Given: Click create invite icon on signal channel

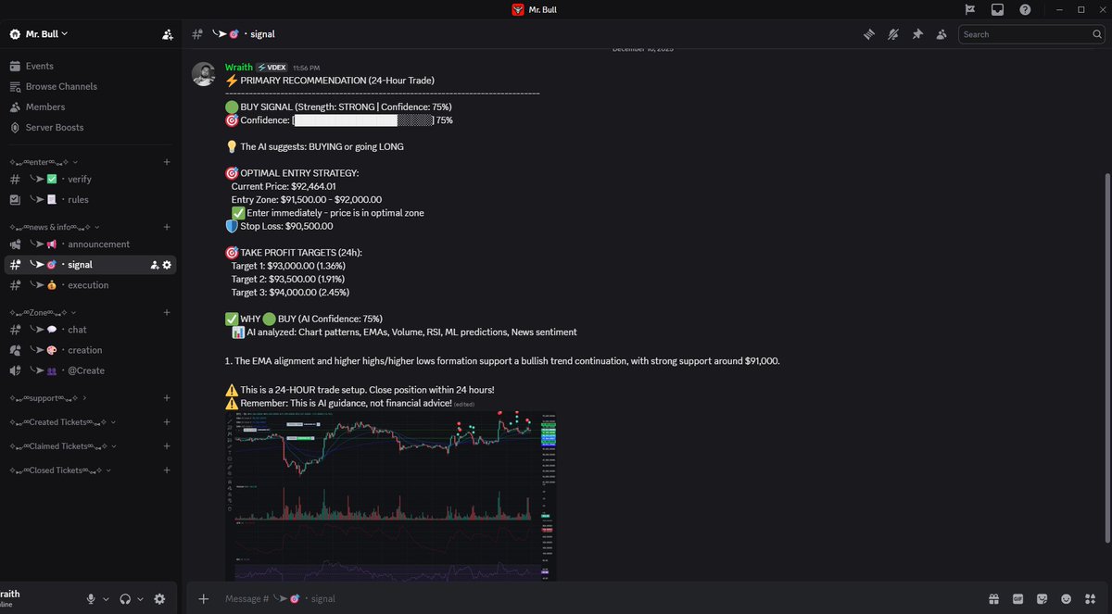Looking at the screenshot, I should pyautogui.click(x=154, y=265).
